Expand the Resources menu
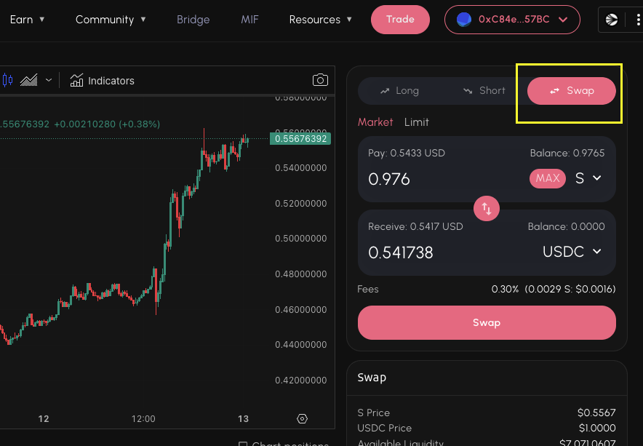The image size is (643, 446). [320, 20]
